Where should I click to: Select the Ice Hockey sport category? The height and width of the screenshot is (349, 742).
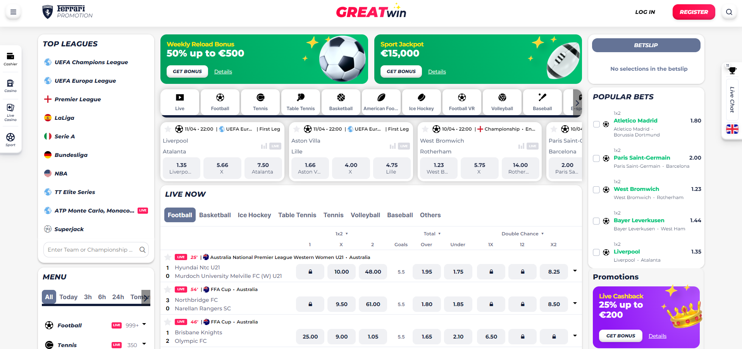[x=421, y=102]
